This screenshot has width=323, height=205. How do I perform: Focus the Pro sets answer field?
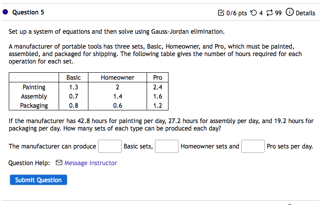pyautogui.click(x=253, y=146)
